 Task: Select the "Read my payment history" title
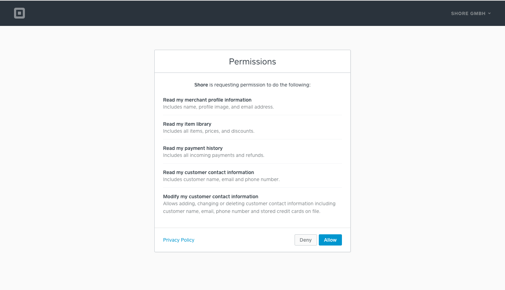(193, 148)
